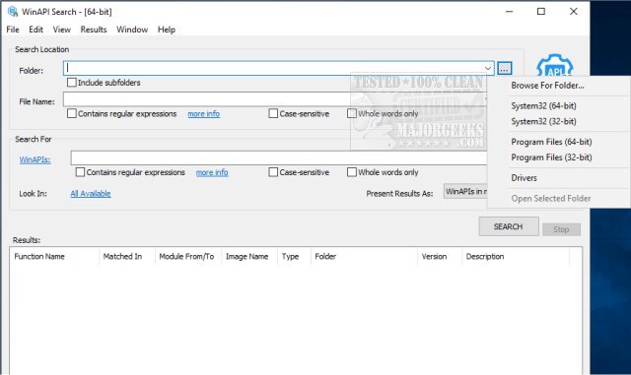Click the WinAPI Search title bar icon
Image resolution: width=631 pixels, height=375 pixels.
pyautogui.click(x=13, y=12)
